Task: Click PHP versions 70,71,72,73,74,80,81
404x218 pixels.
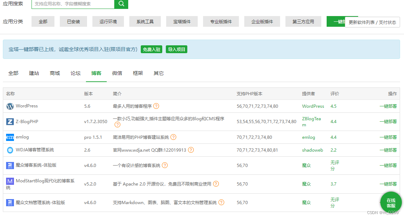Action: tap(257, 150)
